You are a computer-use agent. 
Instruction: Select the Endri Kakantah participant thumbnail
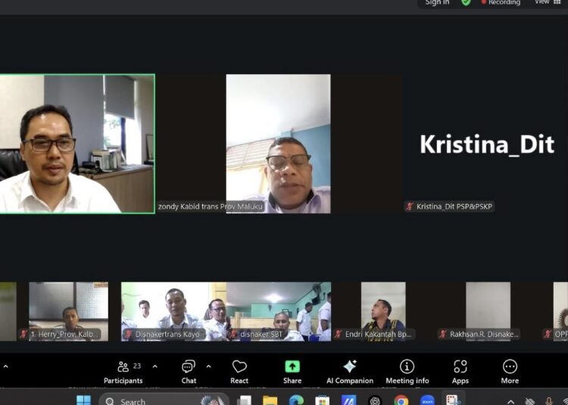[x=383, y=311]
